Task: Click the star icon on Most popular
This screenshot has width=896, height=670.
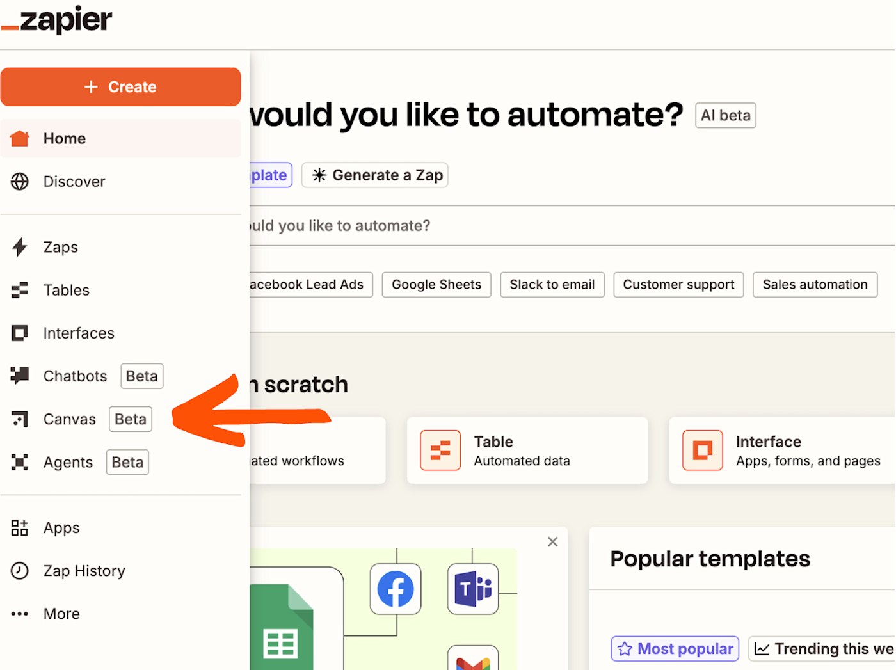Action: (625, 649)
